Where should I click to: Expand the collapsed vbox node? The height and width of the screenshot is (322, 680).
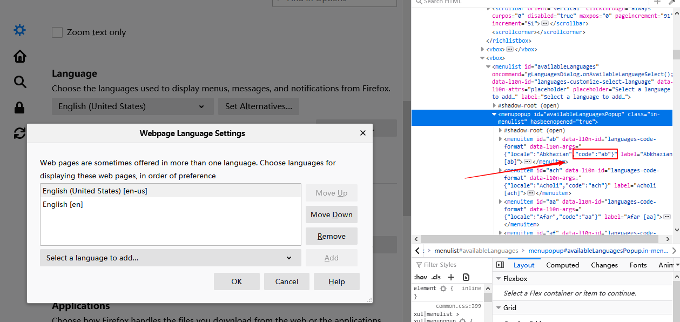(x=483, y=49)
